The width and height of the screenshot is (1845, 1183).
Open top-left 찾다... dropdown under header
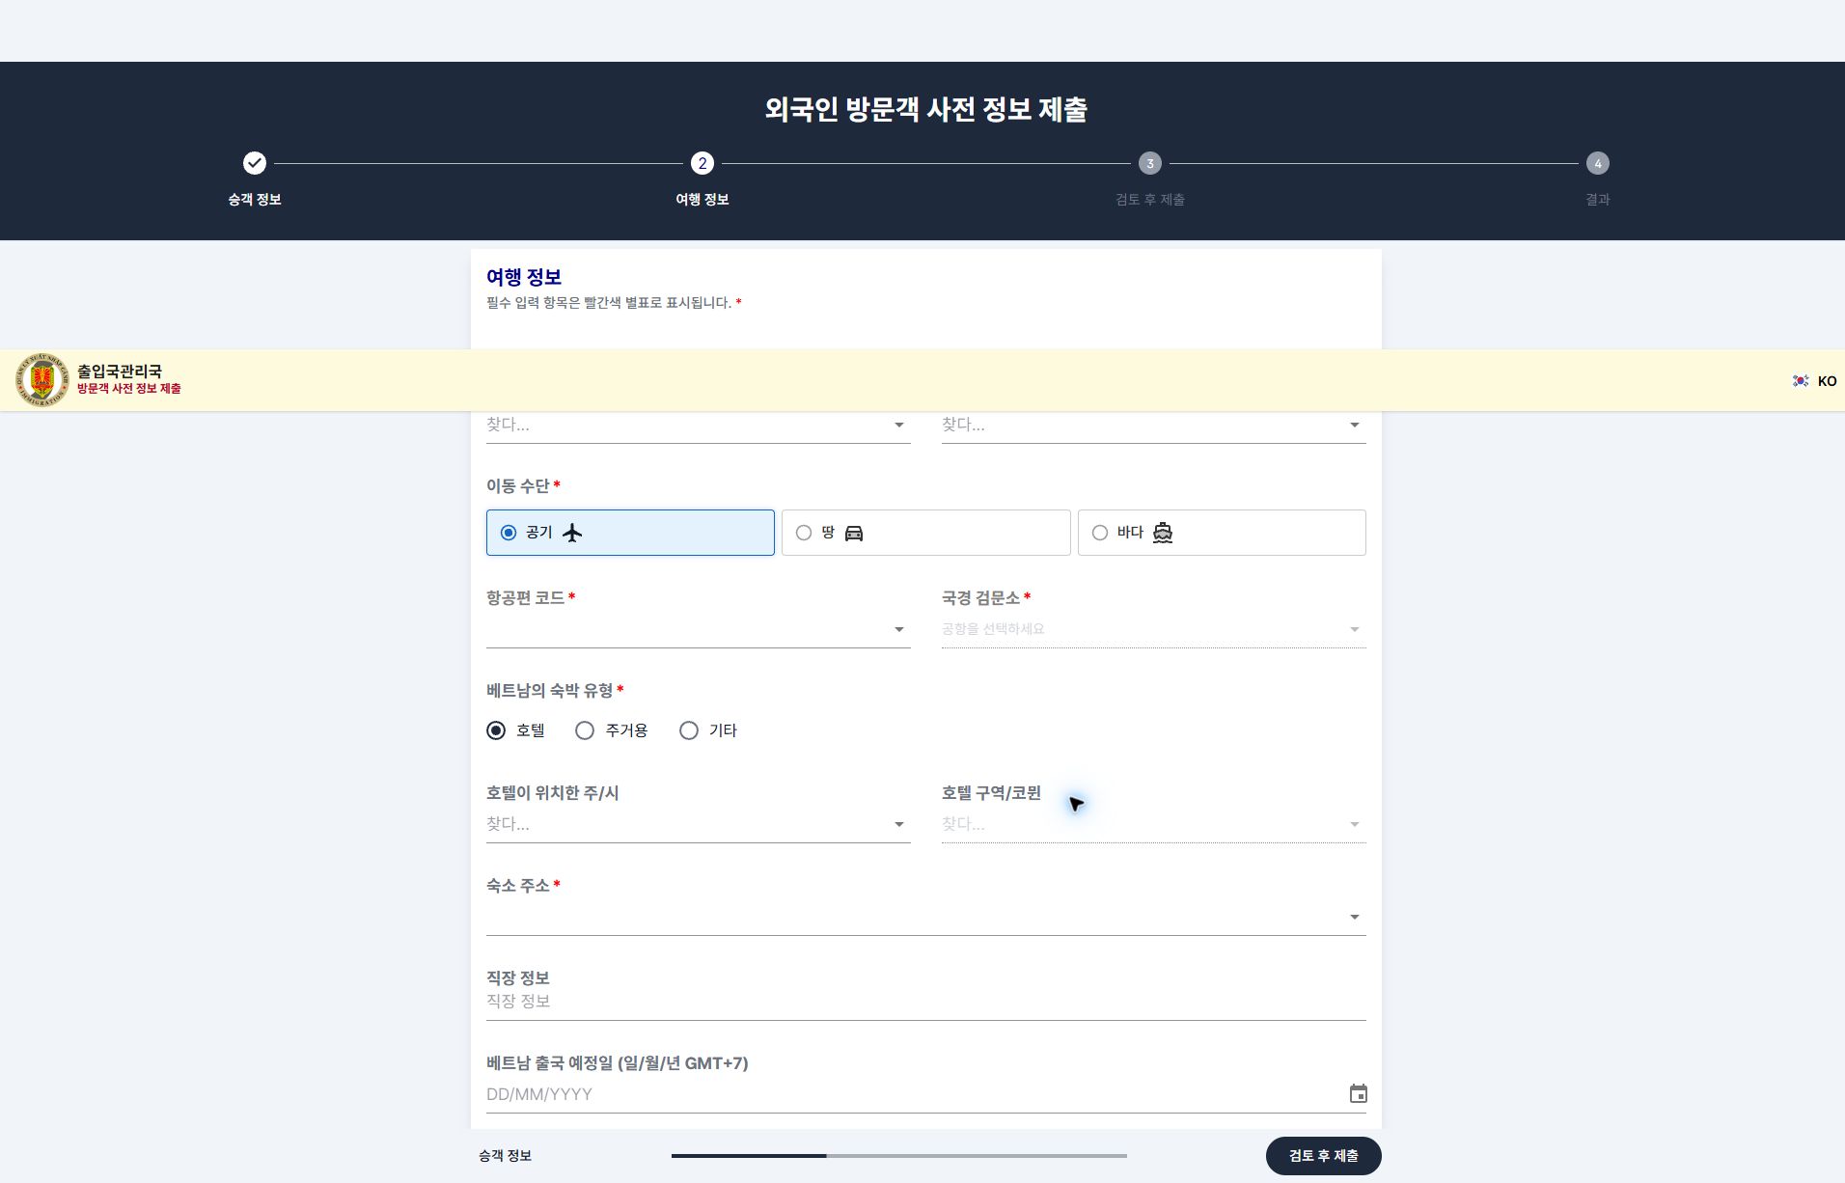[699, 425]
